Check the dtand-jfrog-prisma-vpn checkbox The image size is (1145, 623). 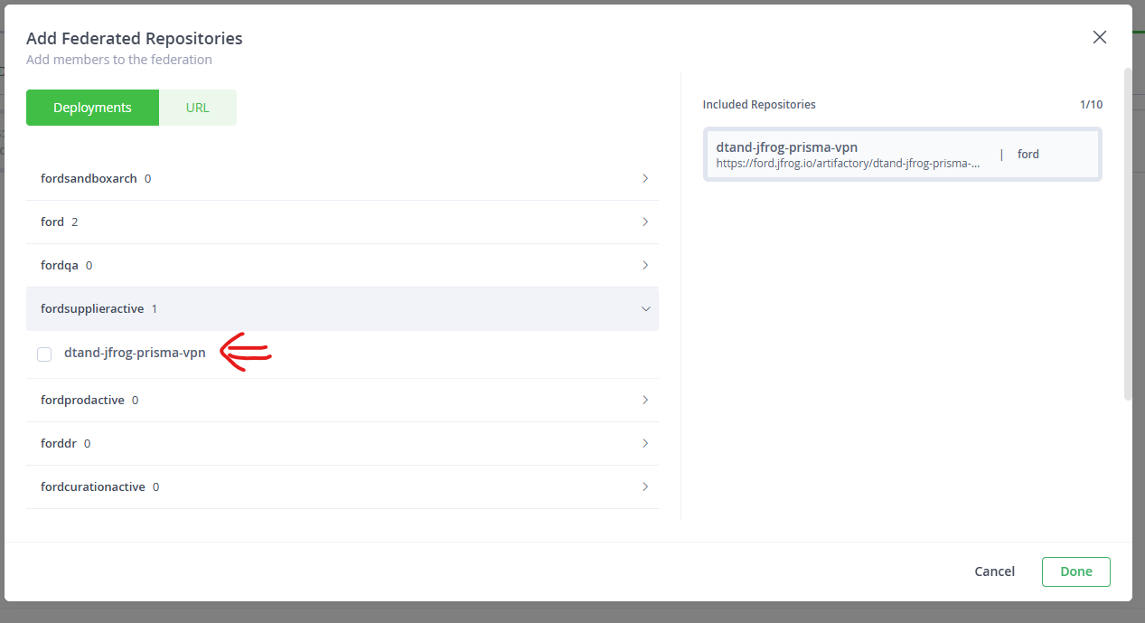(44, 354)
